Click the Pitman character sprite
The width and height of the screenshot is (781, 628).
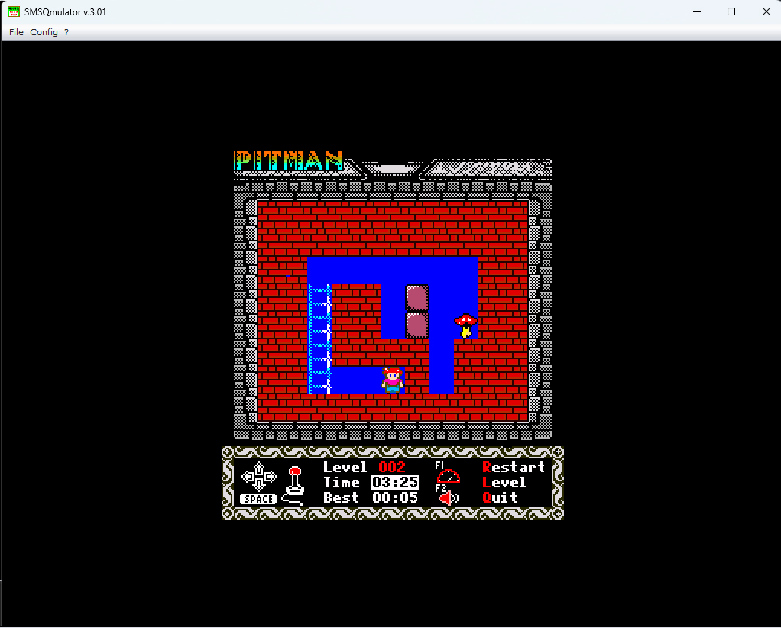coord(393,380)
